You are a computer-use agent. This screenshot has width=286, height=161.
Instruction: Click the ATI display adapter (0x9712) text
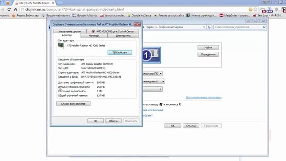[x=97, y=64]
